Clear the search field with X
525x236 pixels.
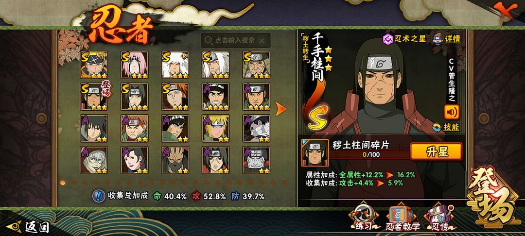(x=262, y=41)
